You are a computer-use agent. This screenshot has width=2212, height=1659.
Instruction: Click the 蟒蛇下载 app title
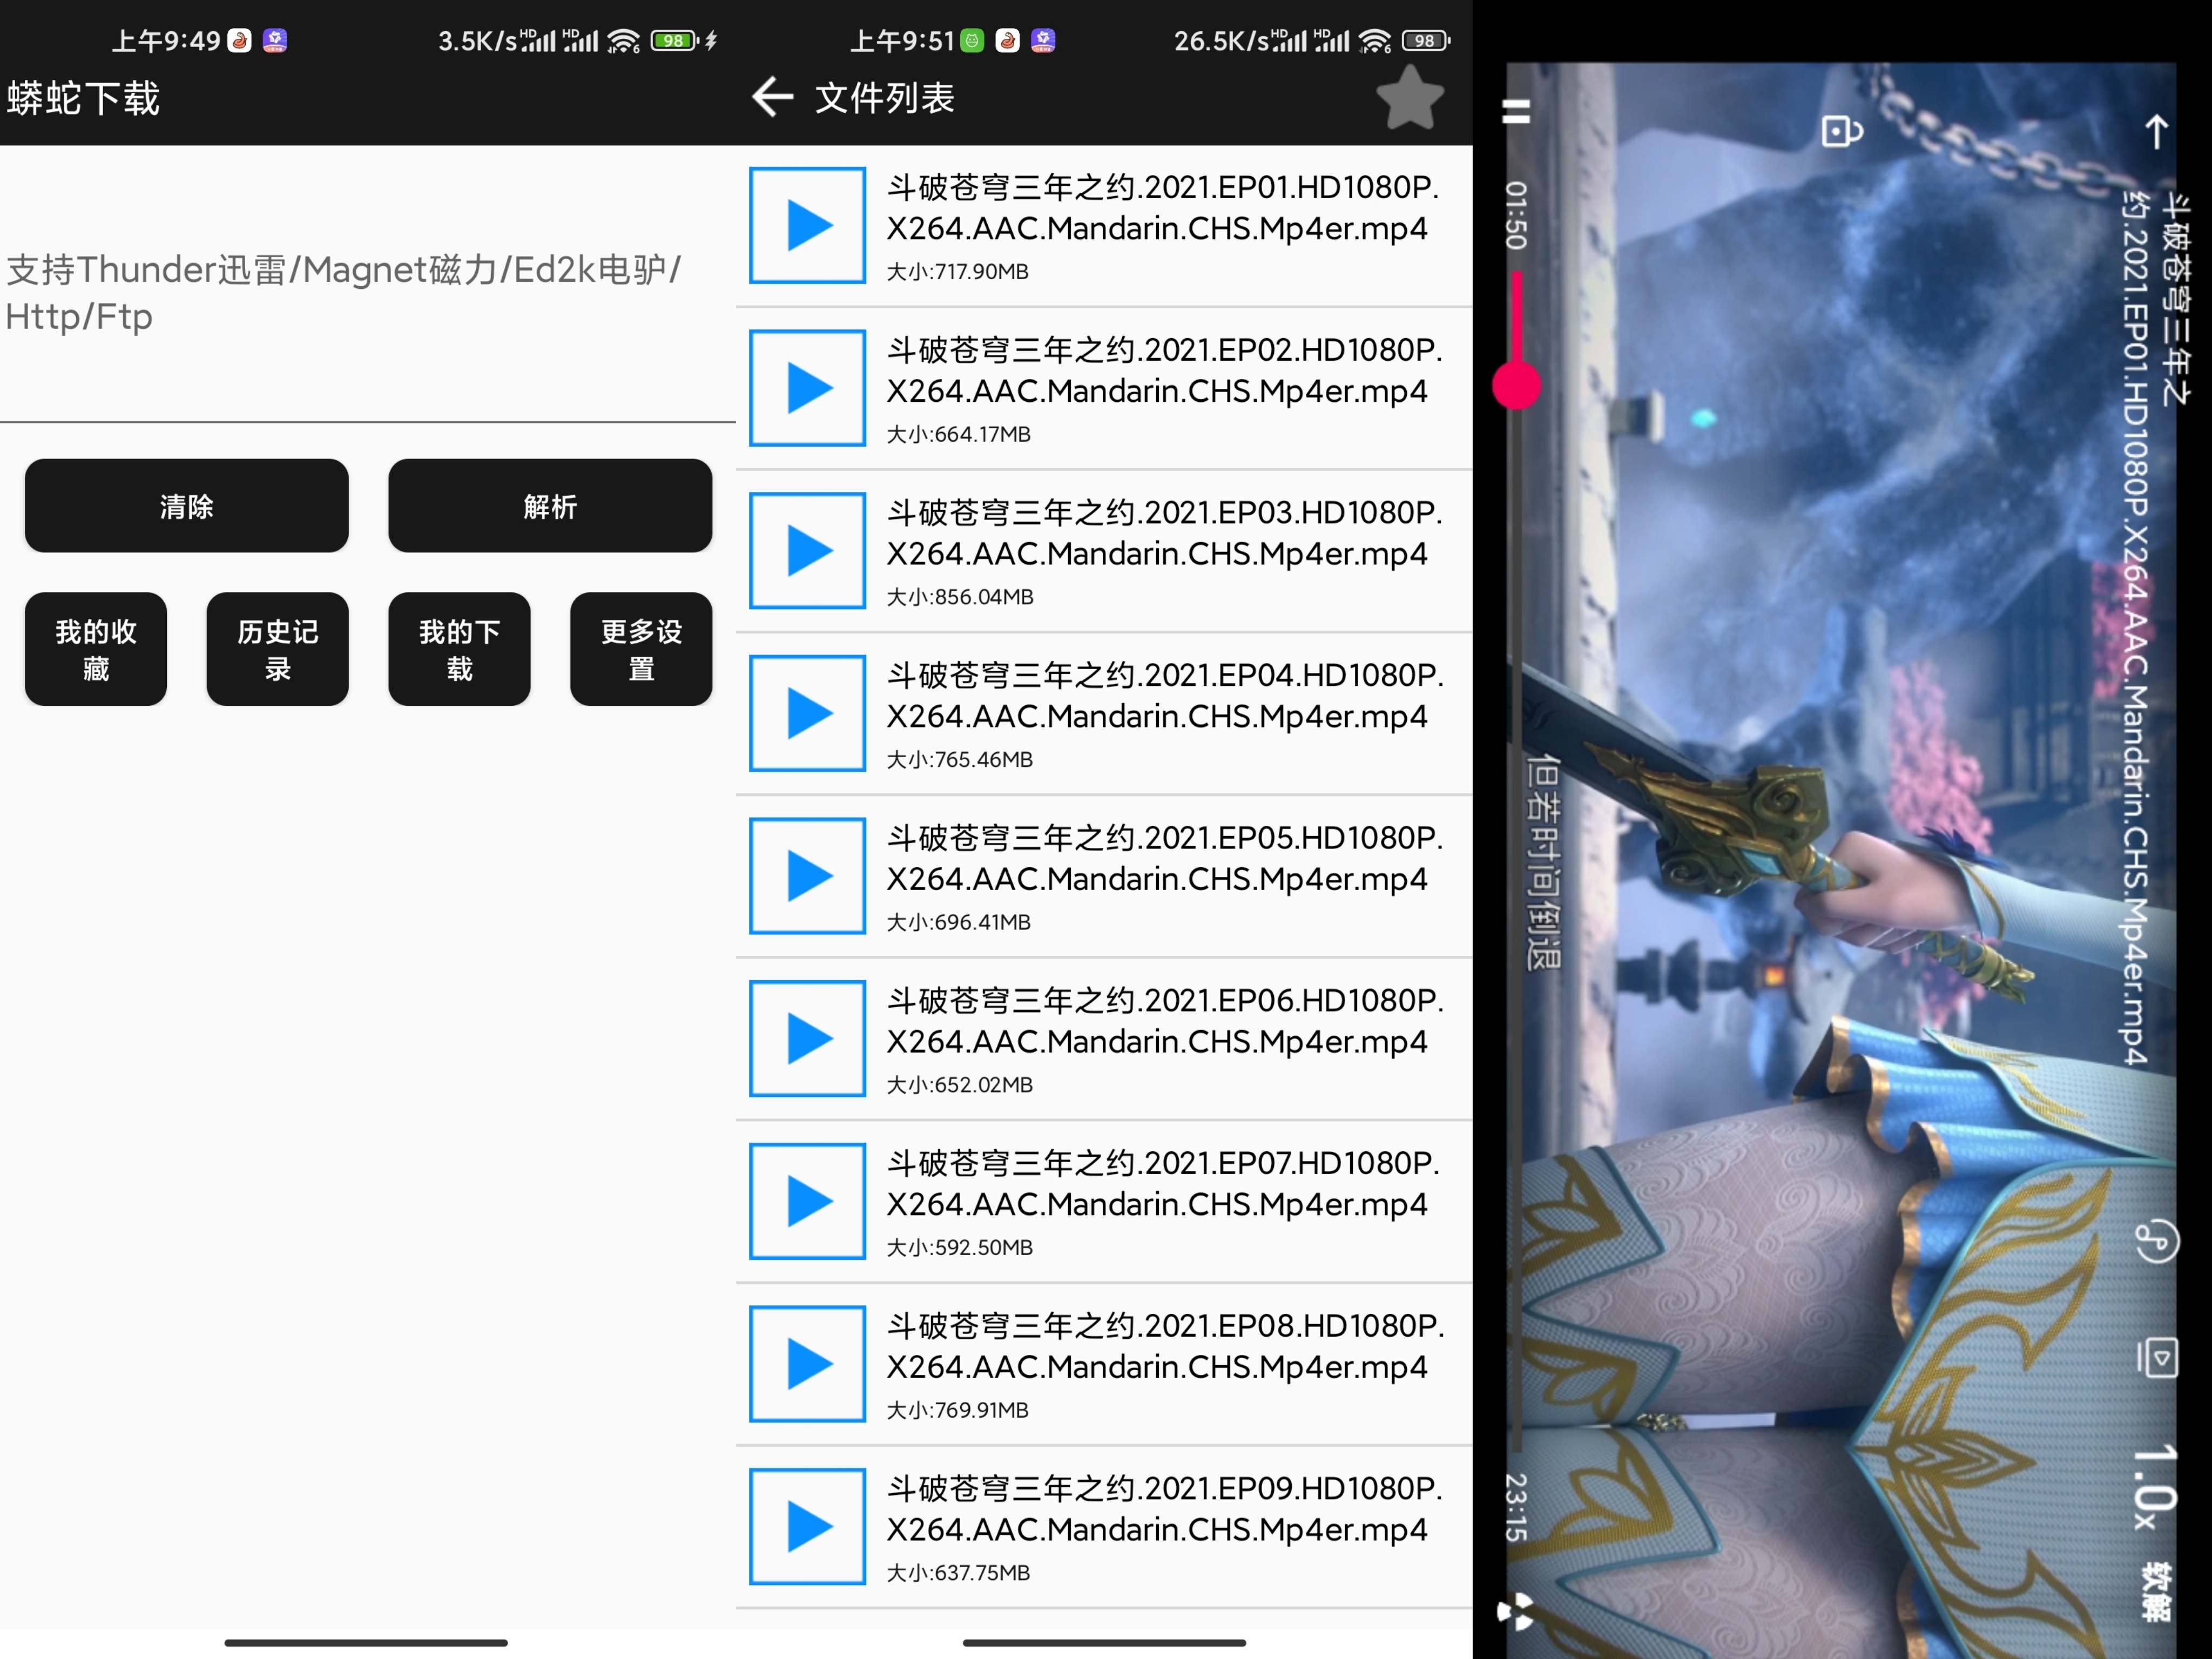coord(84,98)
